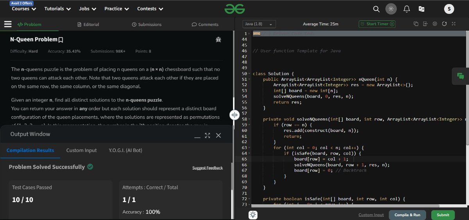The height and width of the screenshot is (220, 469).
Task: Expand the Jobs menu
Action: [x=88, y=9]
